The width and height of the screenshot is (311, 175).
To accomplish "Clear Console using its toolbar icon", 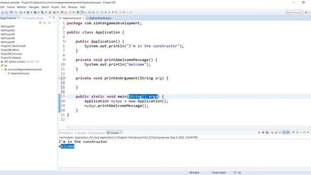I will click(272, 132).
